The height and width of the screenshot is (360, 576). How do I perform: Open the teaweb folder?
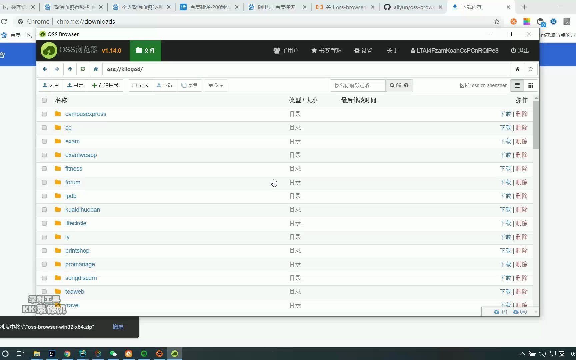click(x=75, y=292)
